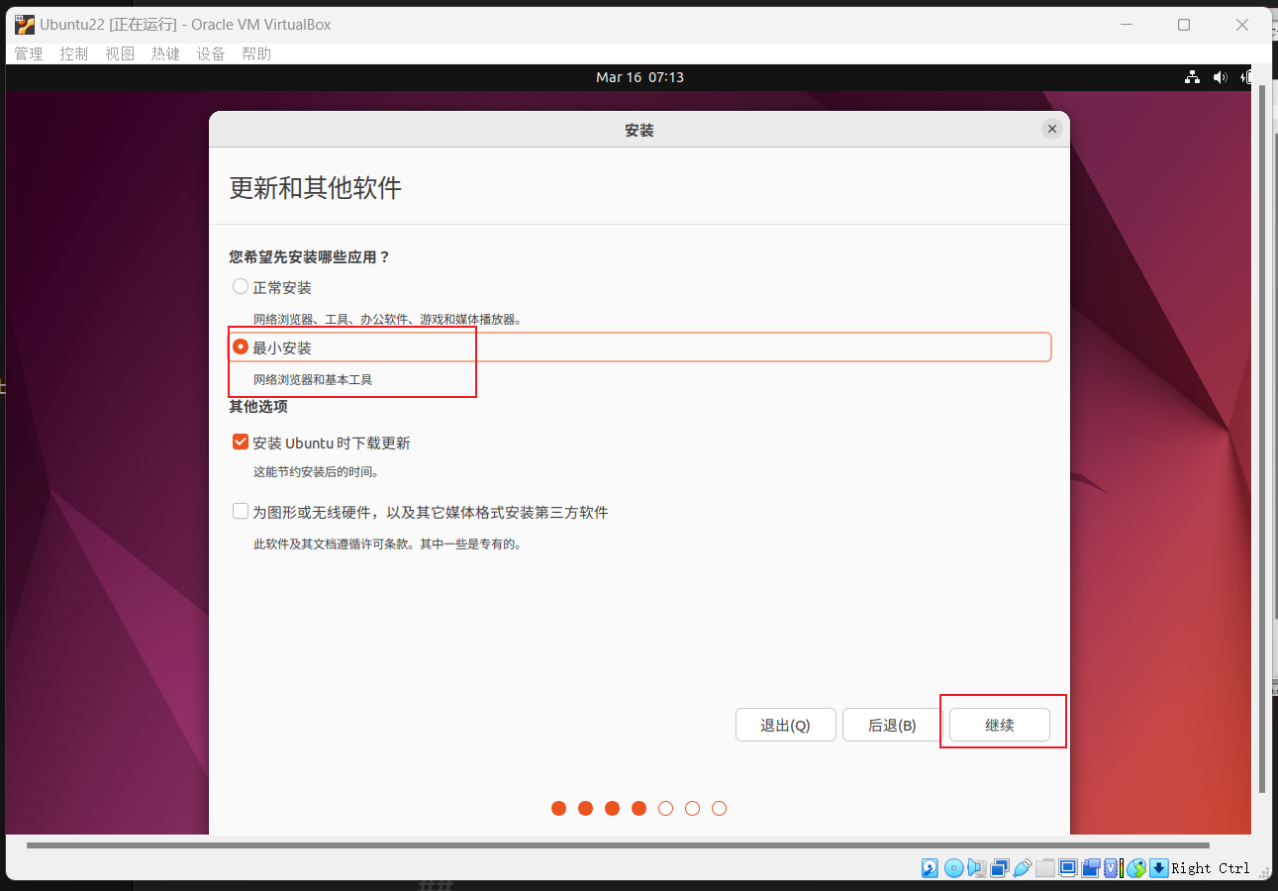Click the 网络浏览器和基本工具 description text
Screen dimensions: 1278x891
point(313,380)
